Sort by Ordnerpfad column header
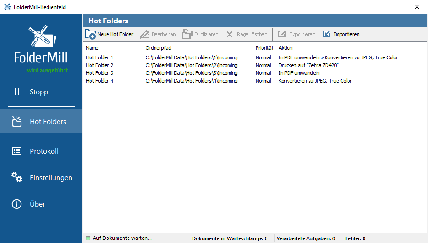The image size is (428, 243). [x=198, y=48]
